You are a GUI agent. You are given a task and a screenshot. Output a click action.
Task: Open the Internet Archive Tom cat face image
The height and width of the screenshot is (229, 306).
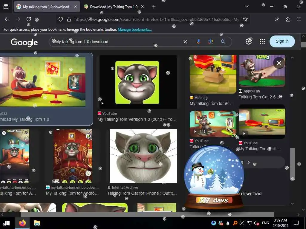[143, 156]
